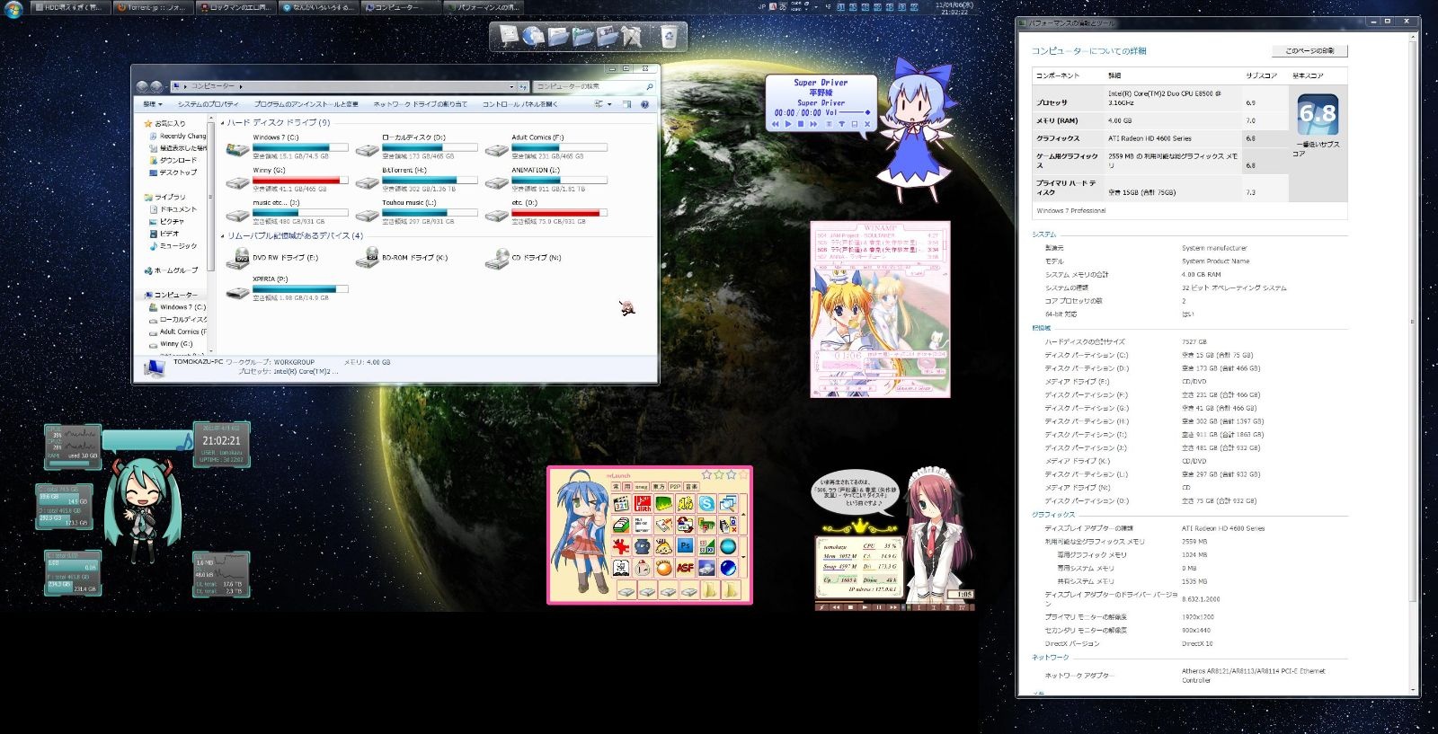Click コントロールパネルを開く in toolbar
Viewport: 1438px width, 734px height.
(519, 104)
